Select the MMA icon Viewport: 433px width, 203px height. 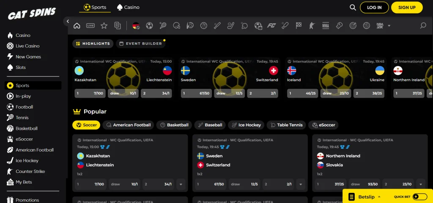click(326, 26)
